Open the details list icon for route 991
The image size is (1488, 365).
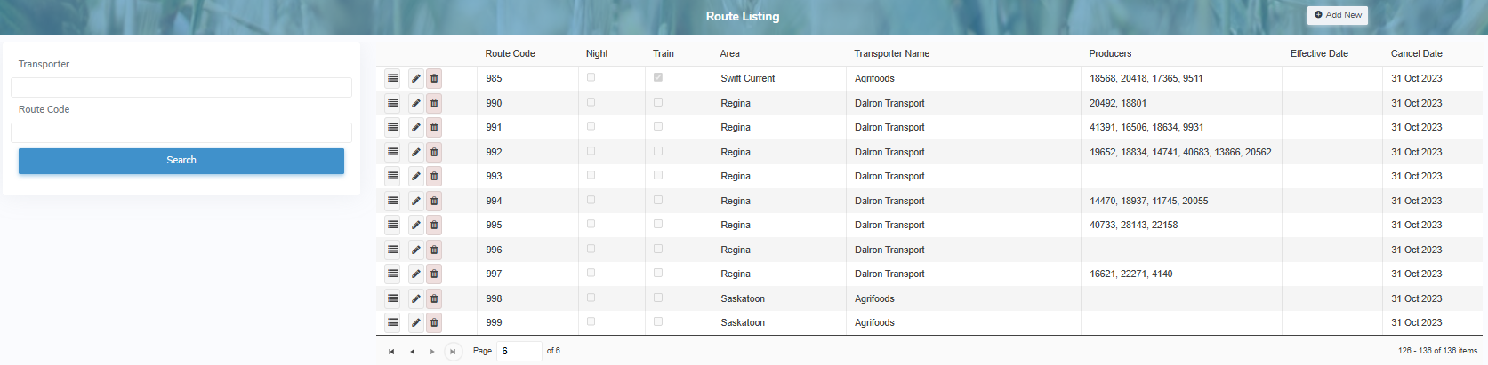(392, 127)
